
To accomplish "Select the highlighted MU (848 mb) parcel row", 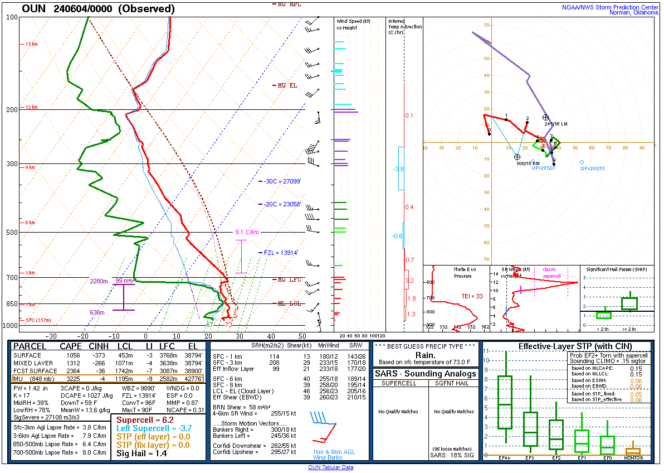I will [108, 379].
